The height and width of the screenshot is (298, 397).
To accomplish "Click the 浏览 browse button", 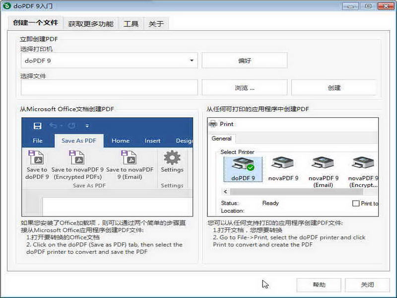I will pos(245,88).
